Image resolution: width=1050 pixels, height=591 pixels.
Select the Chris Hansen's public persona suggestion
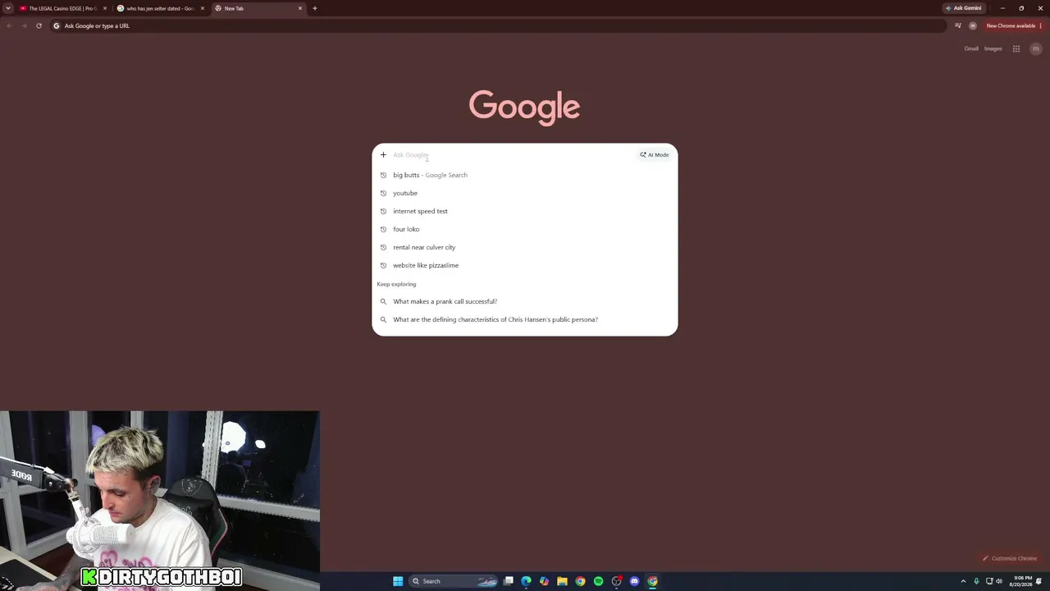(525, 319)
